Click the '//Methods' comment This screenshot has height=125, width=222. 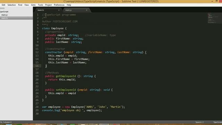click(52, 73)
